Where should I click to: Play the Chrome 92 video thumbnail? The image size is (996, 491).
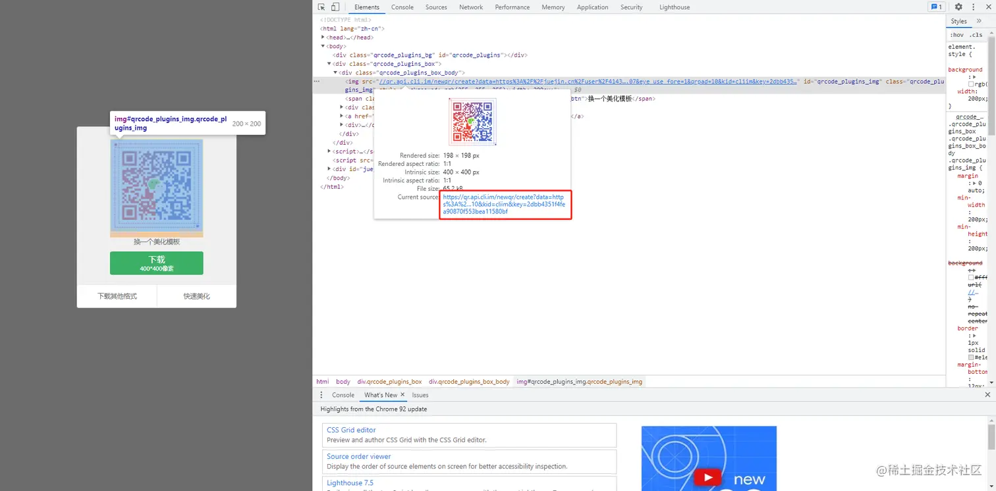(x=709, y=478)
